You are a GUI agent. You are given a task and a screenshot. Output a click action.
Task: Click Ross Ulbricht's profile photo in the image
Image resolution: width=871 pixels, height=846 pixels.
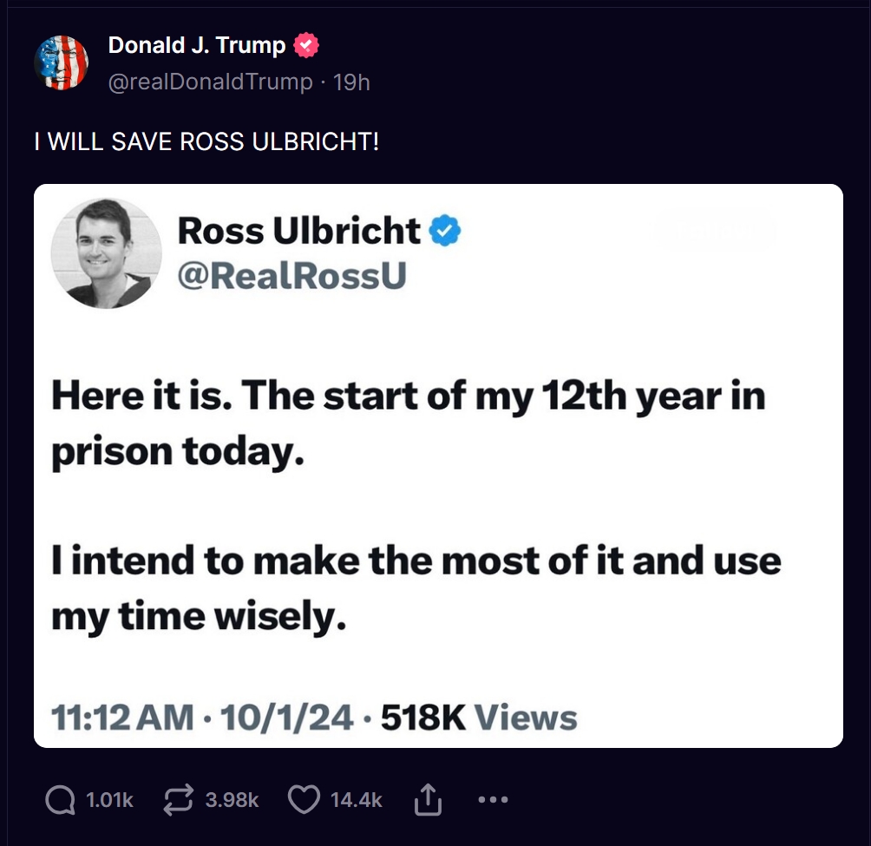[106, 253]
